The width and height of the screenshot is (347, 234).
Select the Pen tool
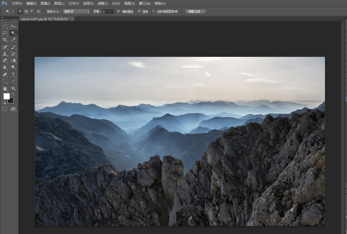point(5,75)
